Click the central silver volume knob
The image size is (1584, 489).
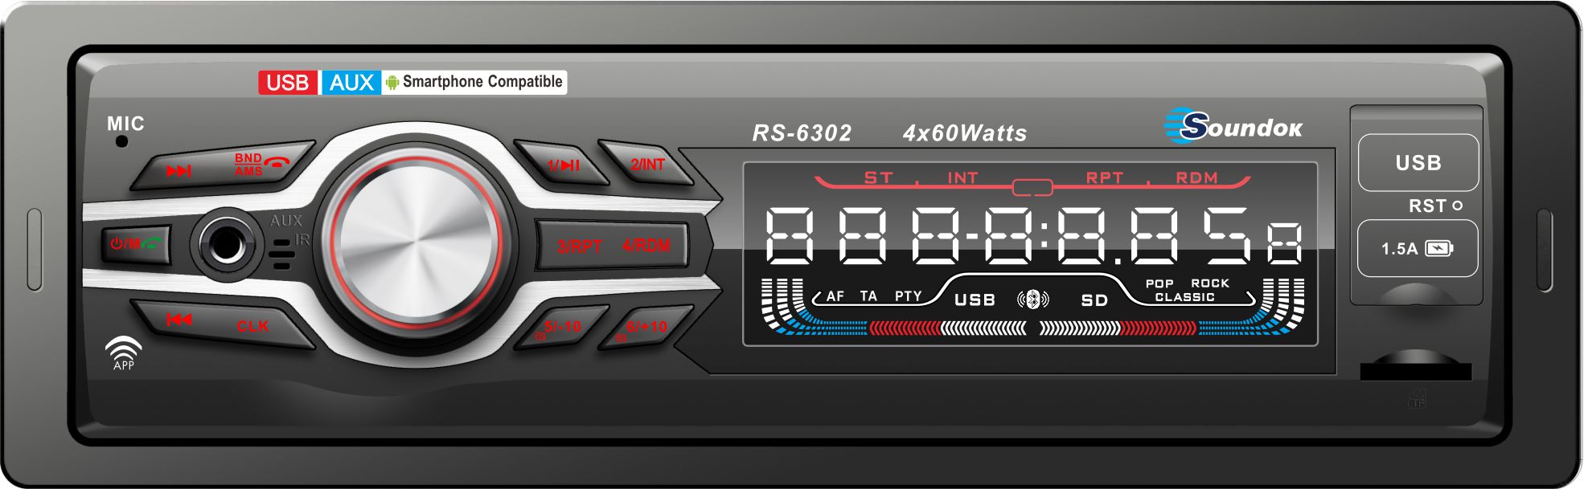coord(415,239)
